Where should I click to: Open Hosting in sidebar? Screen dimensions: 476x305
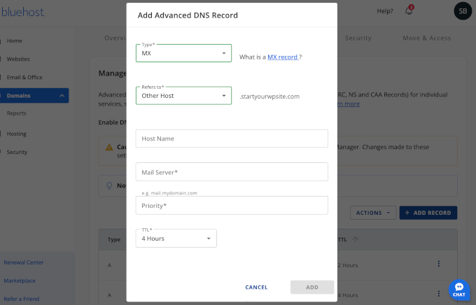tap(16, 134)
